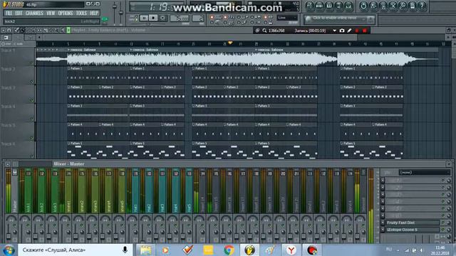Open the TOOLS menu
The height and width of the screenshot is (256, 456).
81,13
